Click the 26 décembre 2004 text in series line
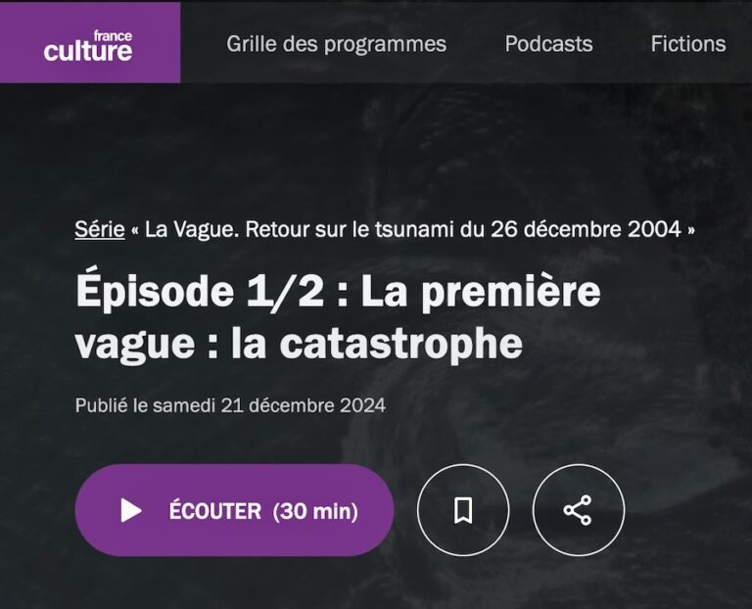 [x=586, y=229]
